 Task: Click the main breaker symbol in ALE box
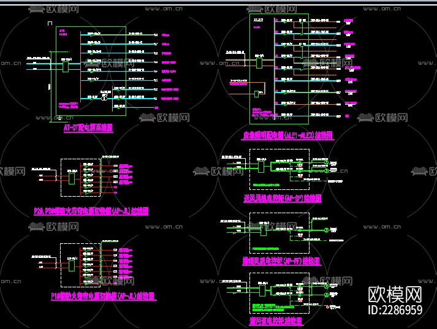point(259,63)
